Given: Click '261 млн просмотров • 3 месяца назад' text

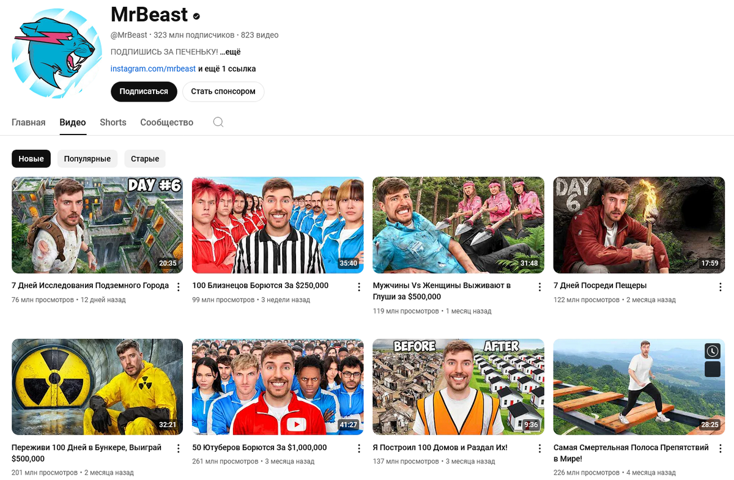Looking at the screenshot, I should 253,462.
